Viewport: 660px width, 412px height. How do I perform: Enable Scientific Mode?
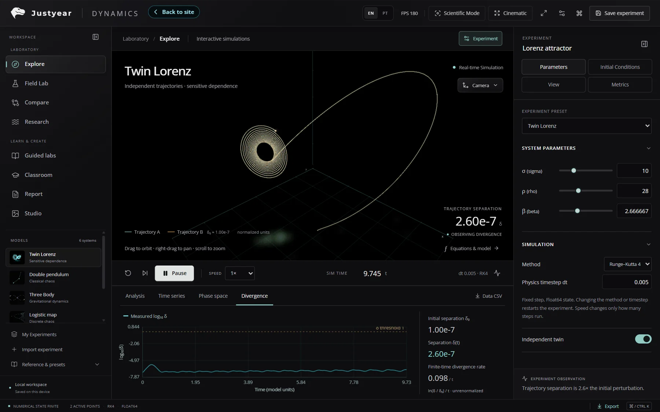coord(457,13)
